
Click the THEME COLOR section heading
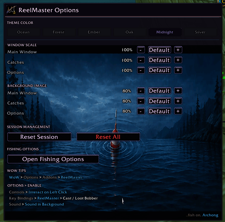[20, 23]
